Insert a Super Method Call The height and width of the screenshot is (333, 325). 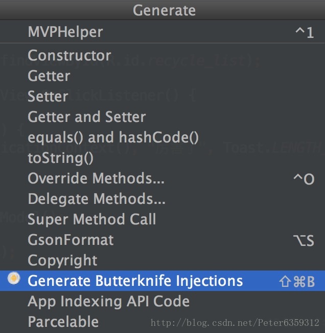coord(163,219)
